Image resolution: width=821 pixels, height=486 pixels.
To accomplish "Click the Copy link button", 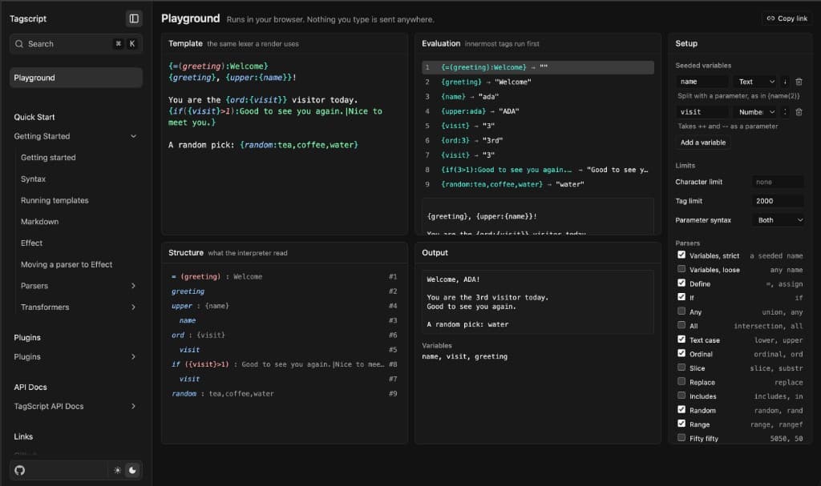I will point(787,18).
